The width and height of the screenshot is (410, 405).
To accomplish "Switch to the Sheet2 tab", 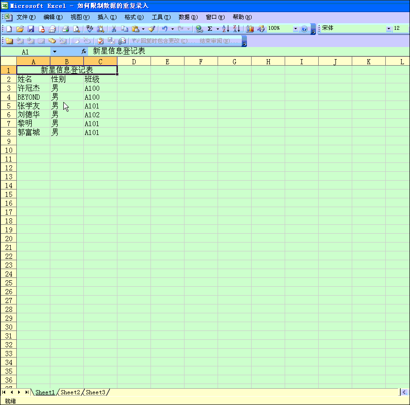I will tap(70, 392).
